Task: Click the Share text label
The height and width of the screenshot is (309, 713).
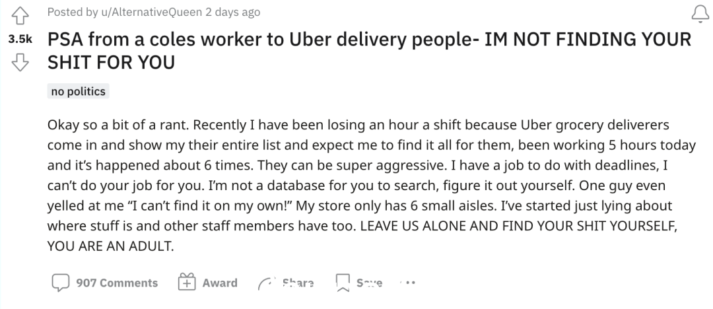Action: (x=298, y=283)
